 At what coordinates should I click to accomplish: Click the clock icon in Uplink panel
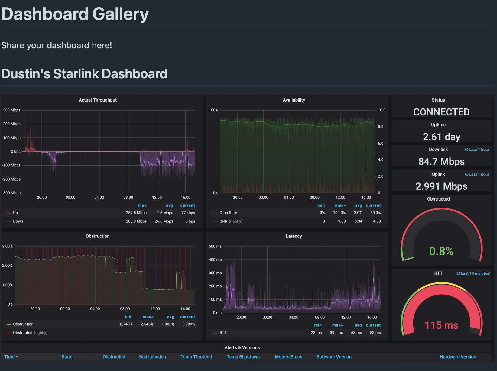[466, 174]
